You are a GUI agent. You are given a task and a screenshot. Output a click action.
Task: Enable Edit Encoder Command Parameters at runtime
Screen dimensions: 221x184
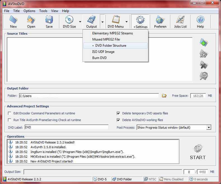pyautogui.click(x=10, y=113)
